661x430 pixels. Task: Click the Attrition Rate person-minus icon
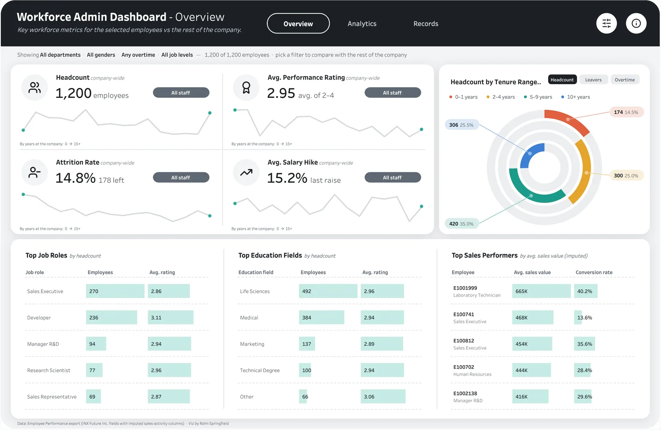click(x=35, y=172)
